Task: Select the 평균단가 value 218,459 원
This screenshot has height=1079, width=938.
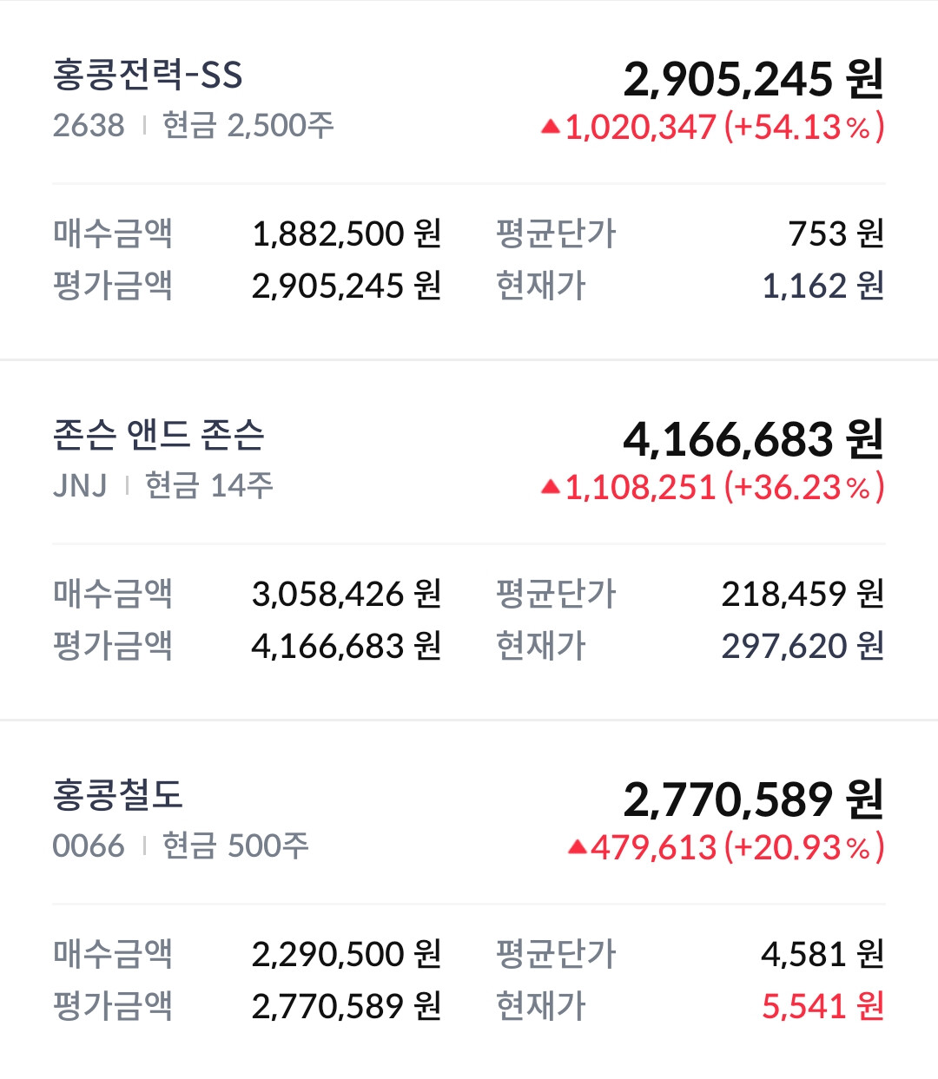Action: (803, 594)
